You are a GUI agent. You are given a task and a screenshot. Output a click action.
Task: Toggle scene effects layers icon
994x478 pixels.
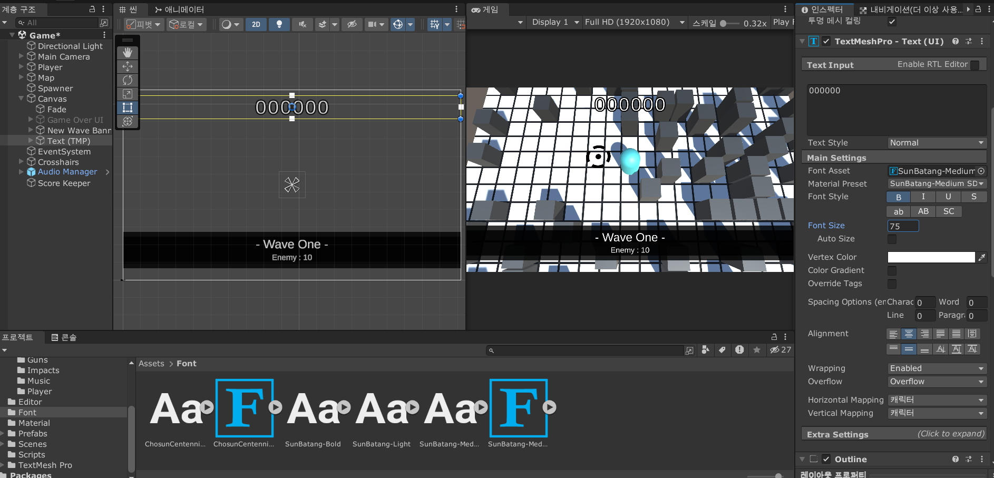tap(323, 24)
